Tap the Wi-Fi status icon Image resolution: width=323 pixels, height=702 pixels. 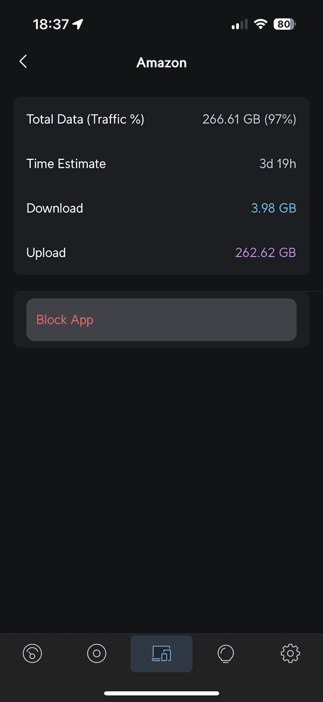pos(261,24)
